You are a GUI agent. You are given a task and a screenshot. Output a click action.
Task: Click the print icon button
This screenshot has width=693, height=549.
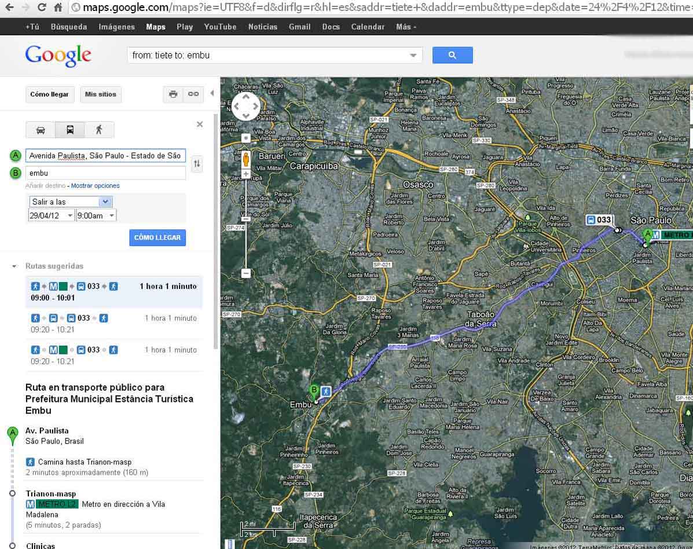[173, 94]
